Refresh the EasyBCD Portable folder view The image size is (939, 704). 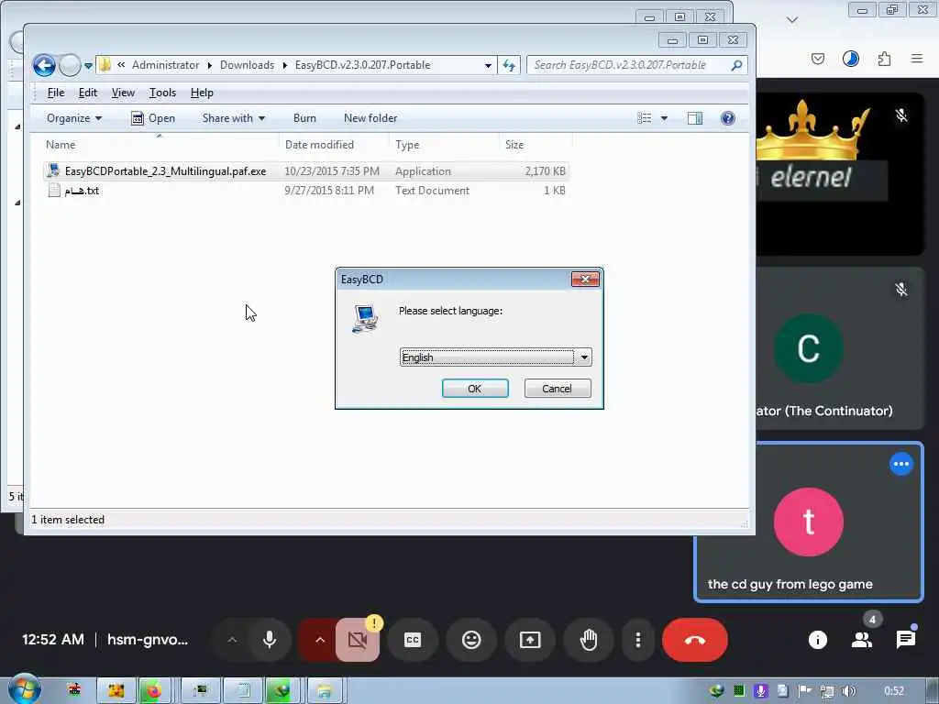509,65
